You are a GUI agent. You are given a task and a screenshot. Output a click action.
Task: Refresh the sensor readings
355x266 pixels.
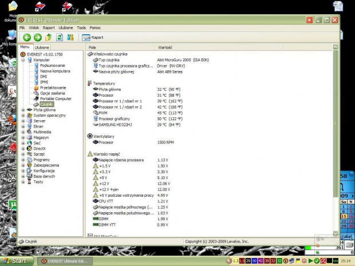coord(60,37)
